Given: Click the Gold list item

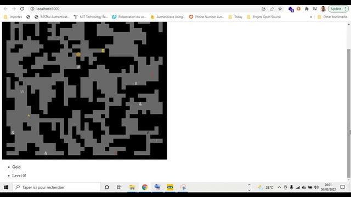Looking at the screenshot, I should coord(16,167).
